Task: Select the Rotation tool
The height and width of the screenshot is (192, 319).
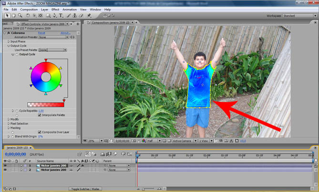Action: click(27, 15)
